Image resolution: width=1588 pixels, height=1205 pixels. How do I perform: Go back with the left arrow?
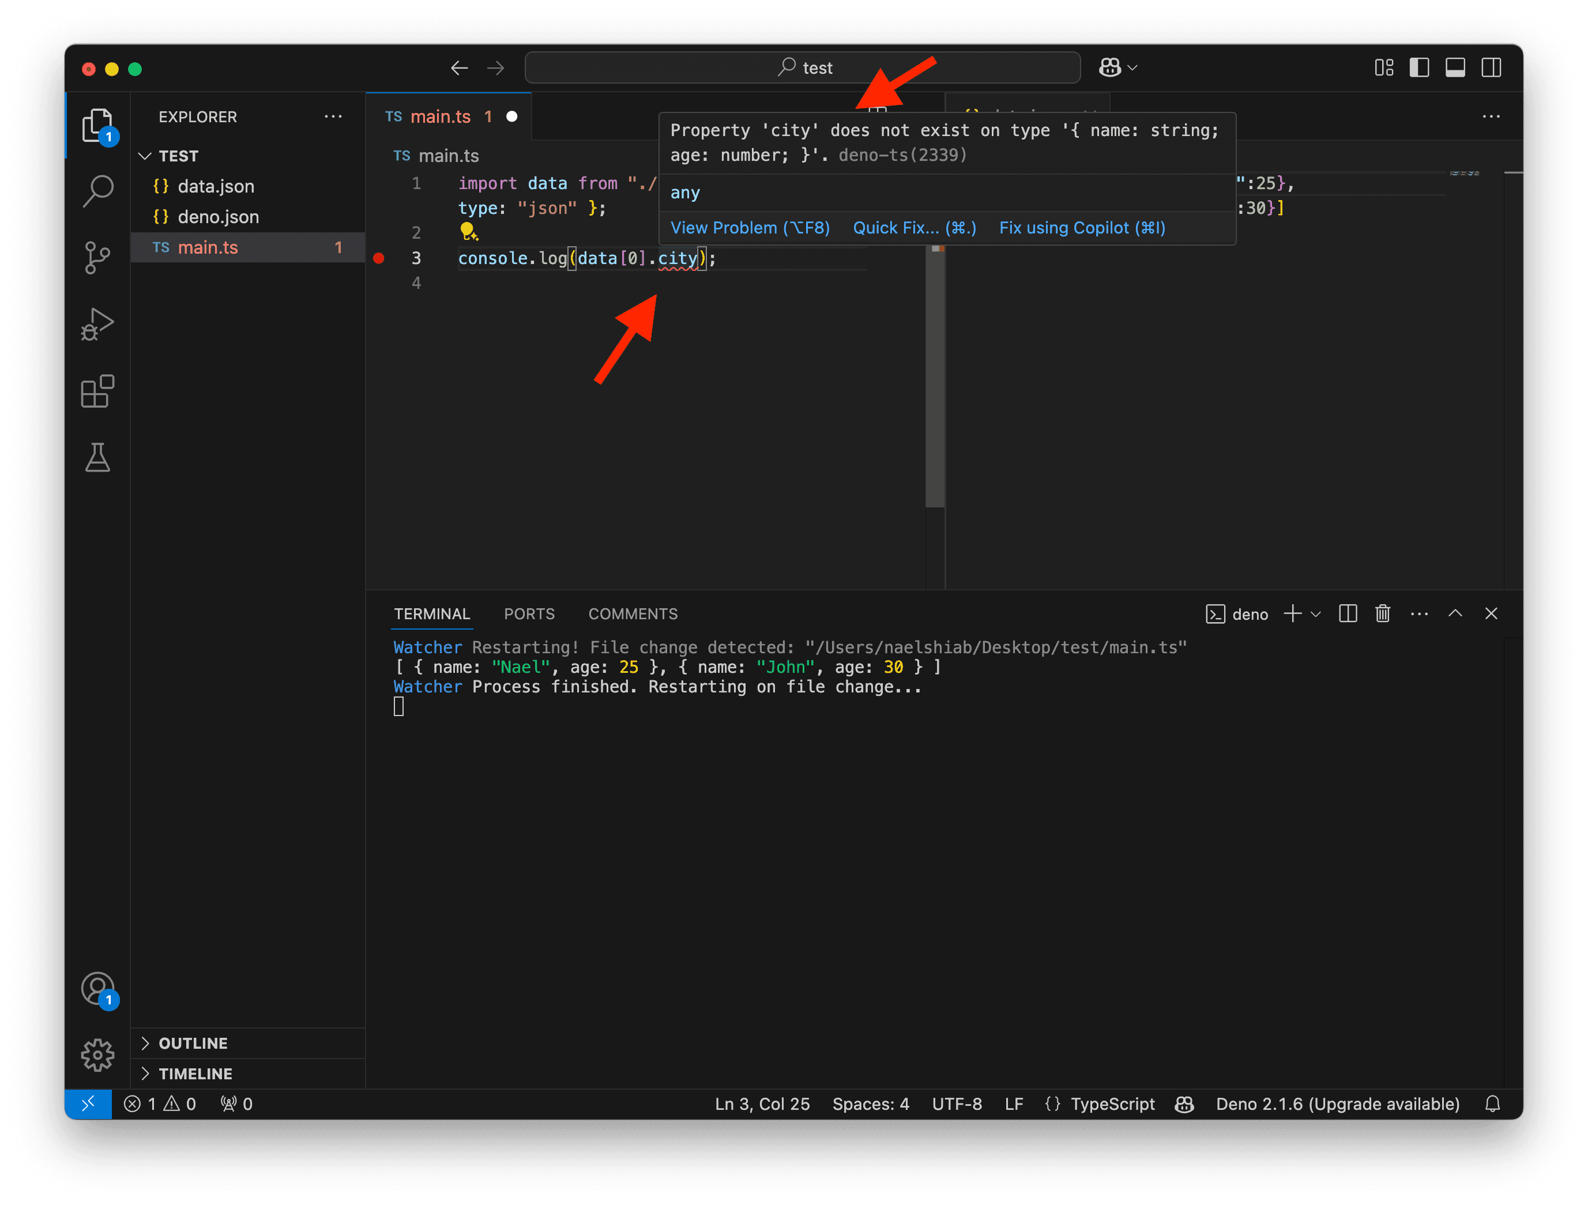pyautogui.click(x=460, y=67)
